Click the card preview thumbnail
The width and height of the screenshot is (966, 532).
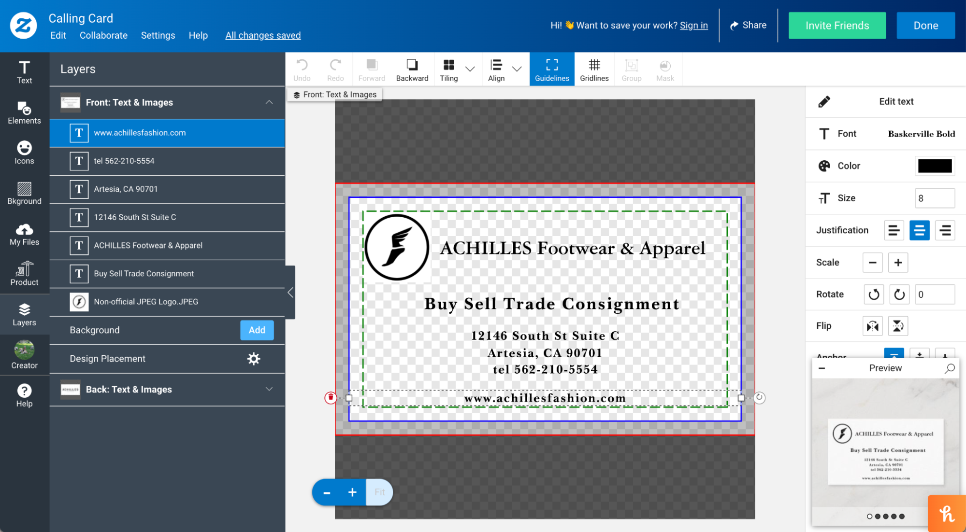[885, 453]
